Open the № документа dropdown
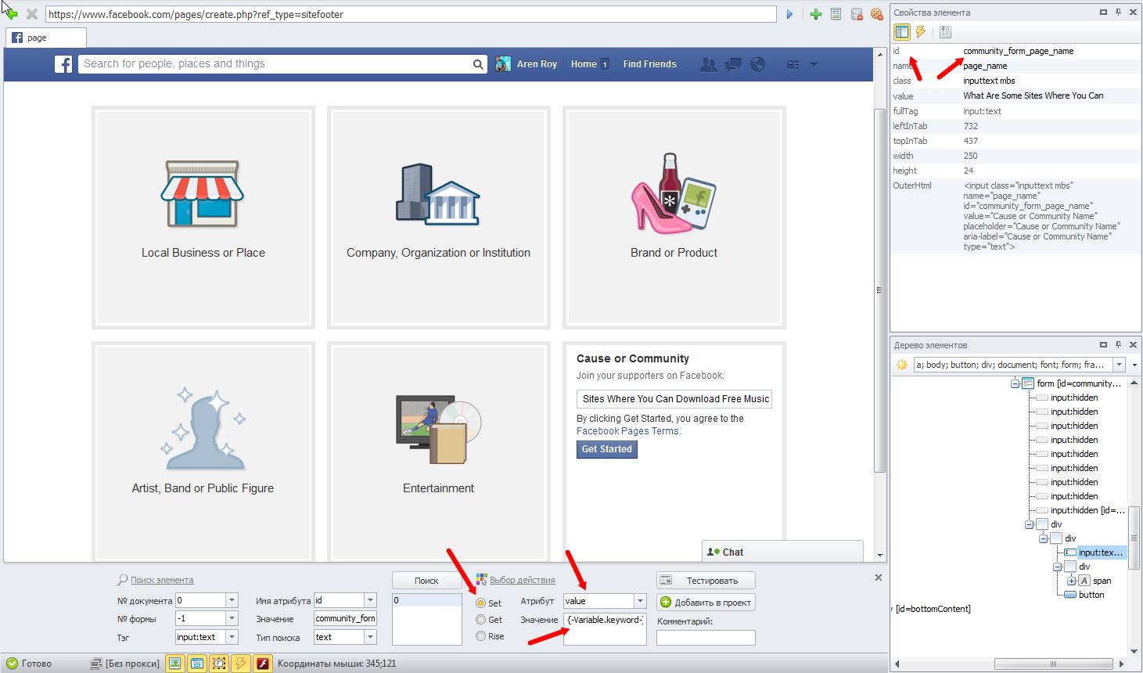Screen dimensions: 1143x673 click(232, 600)
